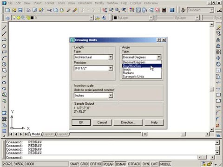Select the Table tool in draw toolbar

point(4,131)
